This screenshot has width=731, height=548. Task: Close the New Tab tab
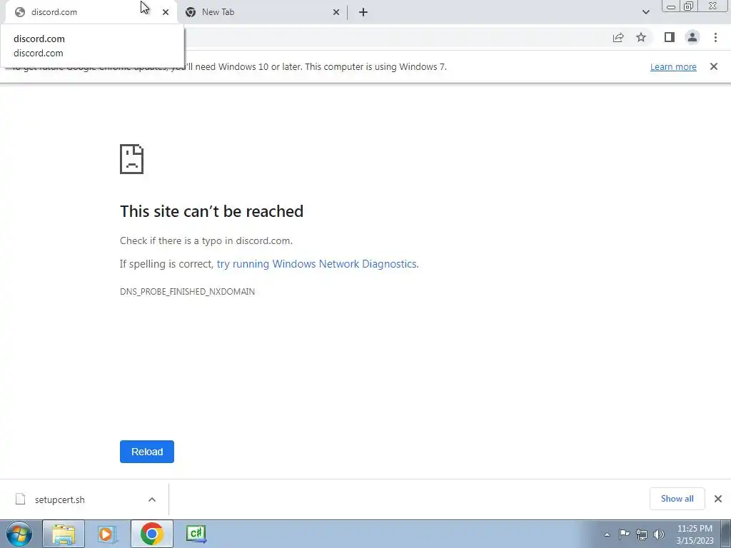coord(336,12)
